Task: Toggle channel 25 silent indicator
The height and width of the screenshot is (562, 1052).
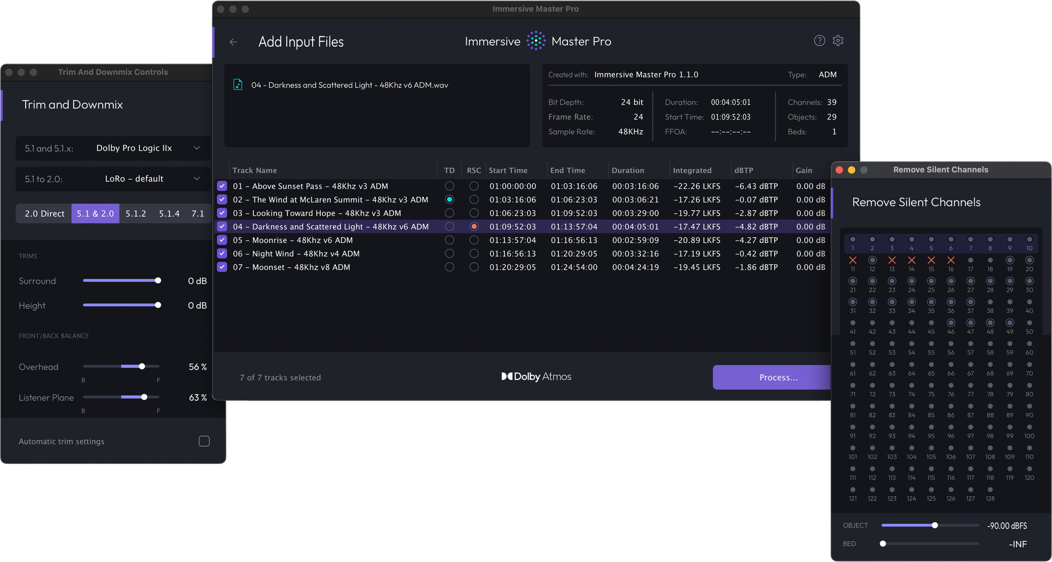Action: [931, 281]
